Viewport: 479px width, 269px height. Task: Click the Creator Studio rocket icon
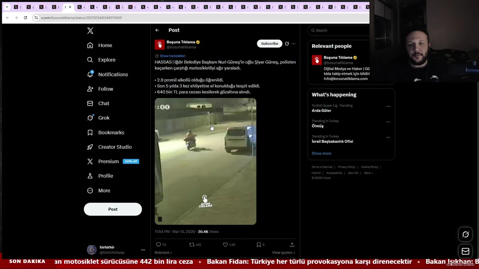(90, 147)
